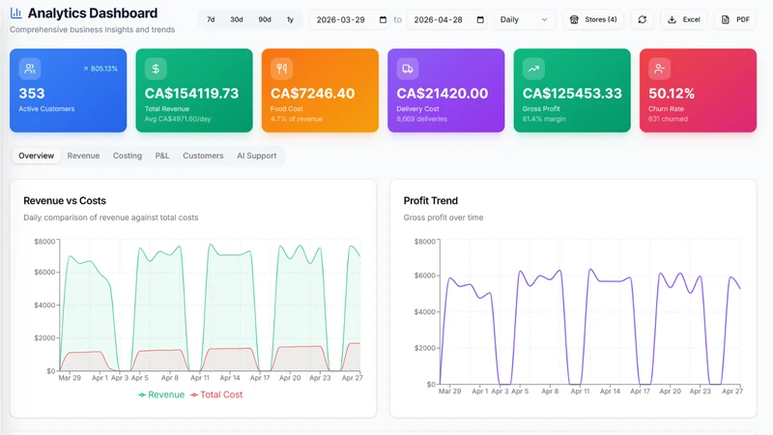This screenshot has height=435, width=773.
Task: Click the truck icon on Delivery Cost card
Action: (408, 69)
